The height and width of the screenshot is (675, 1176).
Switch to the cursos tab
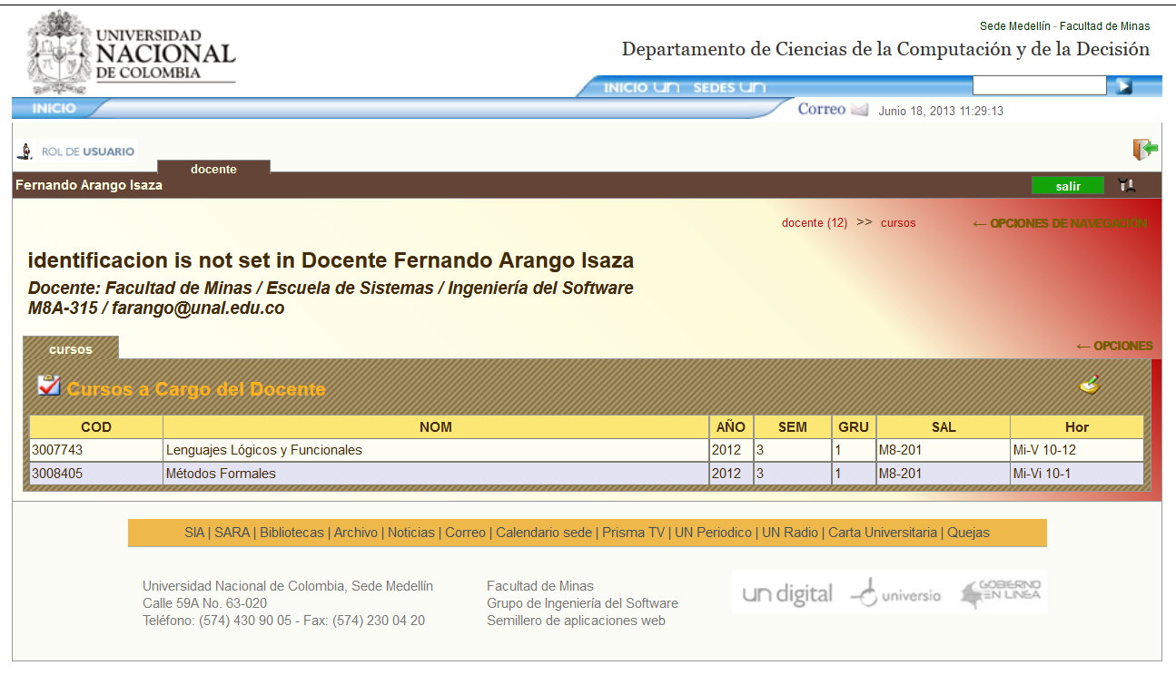pos(71,348)
